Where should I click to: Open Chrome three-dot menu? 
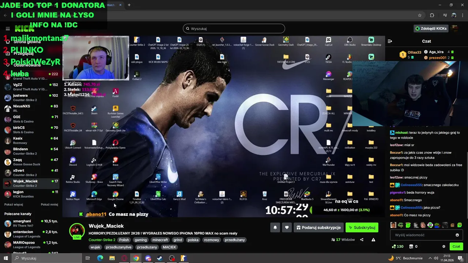[463, 15]
